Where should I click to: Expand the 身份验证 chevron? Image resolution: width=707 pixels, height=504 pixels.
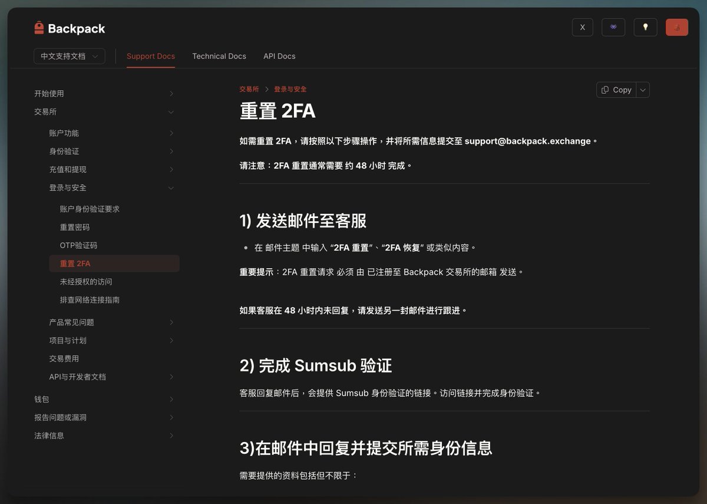point(171,151)
